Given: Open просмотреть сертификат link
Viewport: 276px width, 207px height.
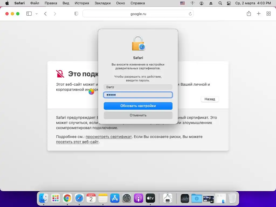Looking at the screenshot, I should click(109, 137).
